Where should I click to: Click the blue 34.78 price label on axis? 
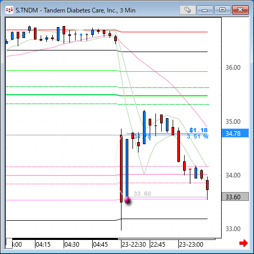coord(235,133)
